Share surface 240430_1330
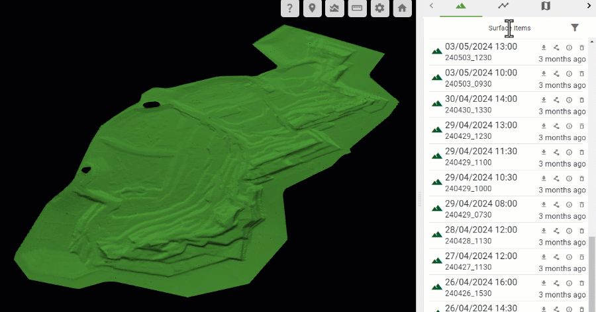Screen dimensions: 596x312 556,100
